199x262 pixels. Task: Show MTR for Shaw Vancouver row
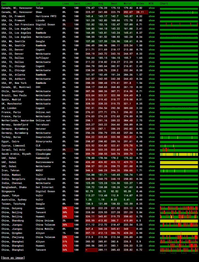[152, 12]
